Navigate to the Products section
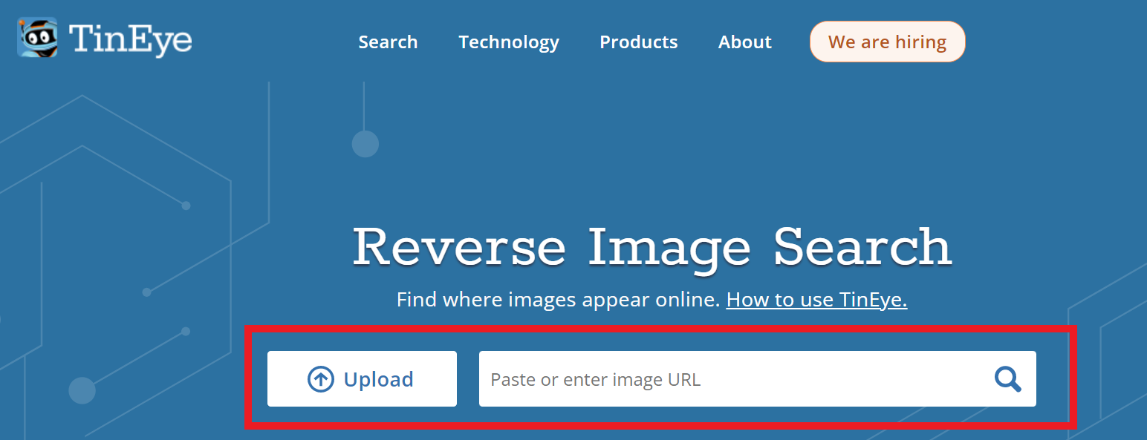The width and height of the screenshot is (1147, 440). pos(638,42)
